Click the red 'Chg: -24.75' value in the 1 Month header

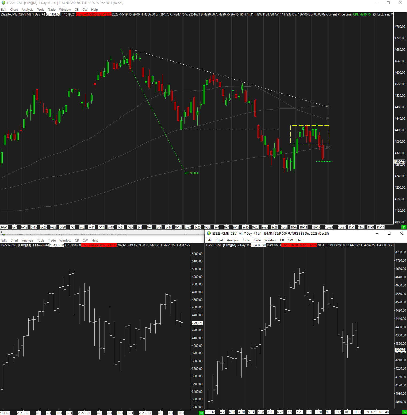tap(90, 245)
